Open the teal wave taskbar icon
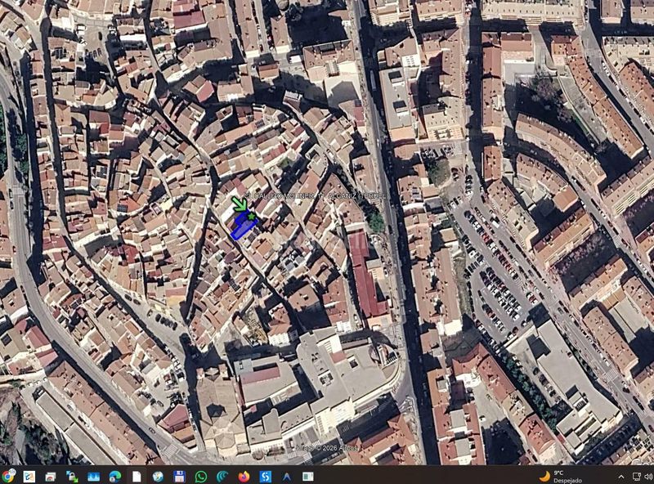 222,477
